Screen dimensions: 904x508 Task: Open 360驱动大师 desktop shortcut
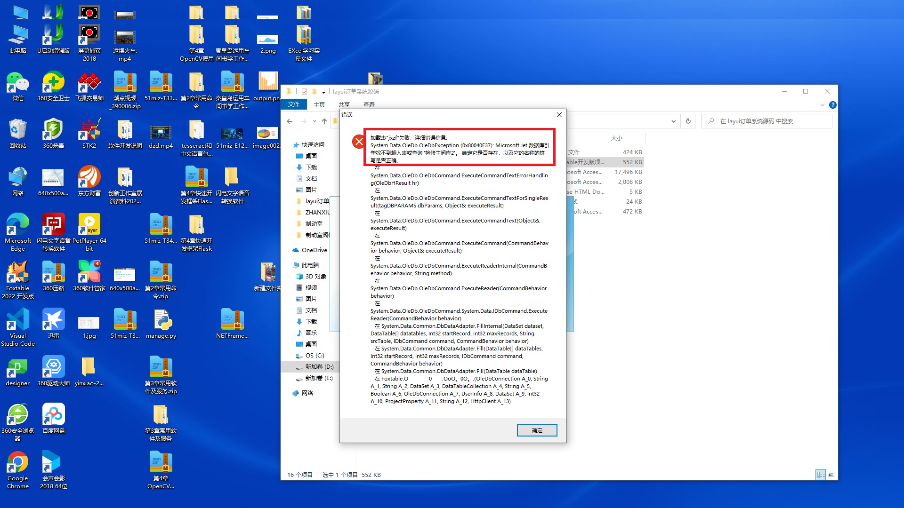pyautogui.click(x=53, y=372)
